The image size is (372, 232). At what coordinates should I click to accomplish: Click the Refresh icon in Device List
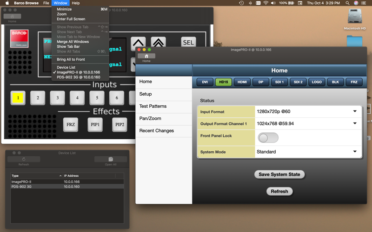point(24,159)
